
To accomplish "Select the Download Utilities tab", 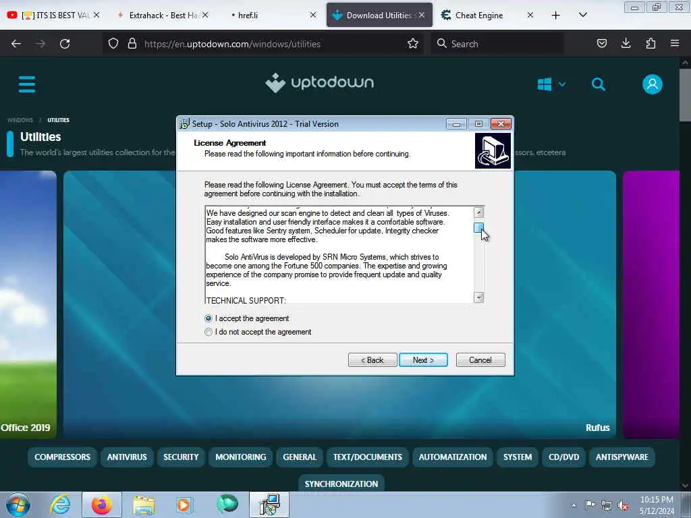I will click(379, 16).
